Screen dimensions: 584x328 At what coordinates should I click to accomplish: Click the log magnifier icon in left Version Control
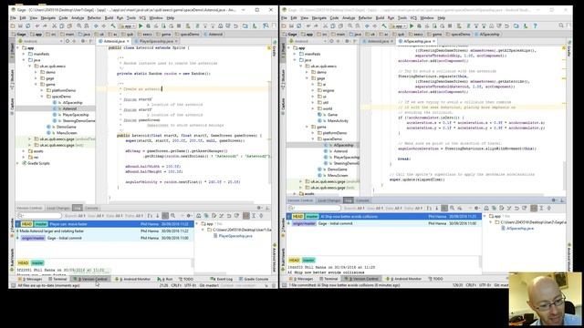172,216
